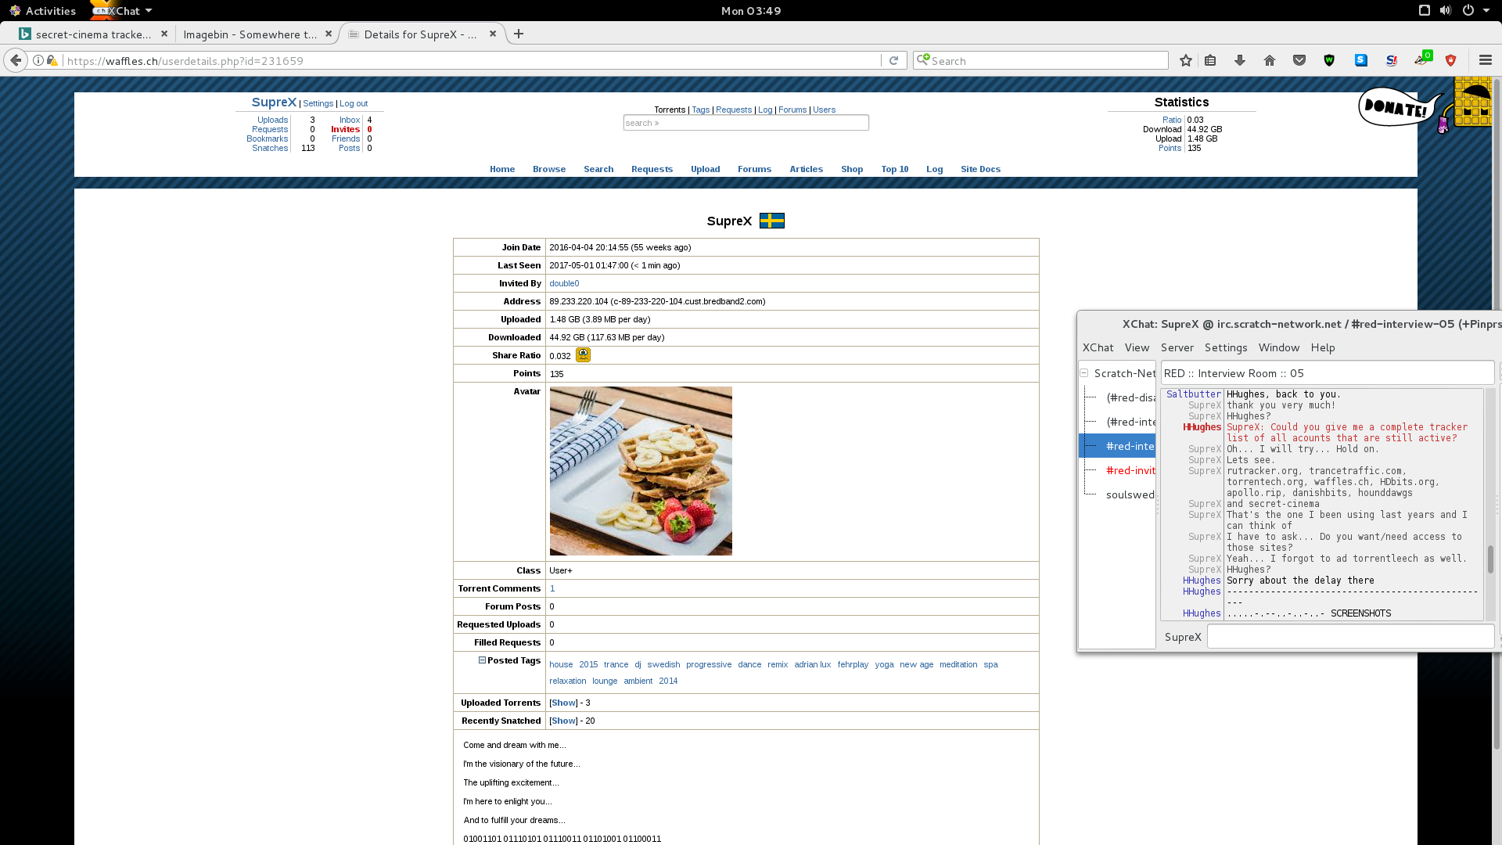Click the trance posted tag
1502x845 pixels.
[x=616, y=664]
